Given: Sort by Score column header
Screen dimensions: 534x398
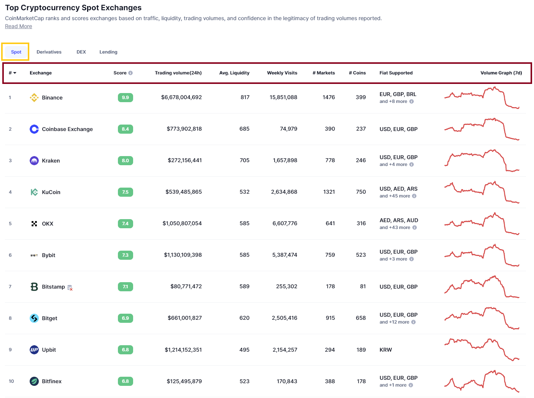Looking at the screenshot, I should (120, 73).
